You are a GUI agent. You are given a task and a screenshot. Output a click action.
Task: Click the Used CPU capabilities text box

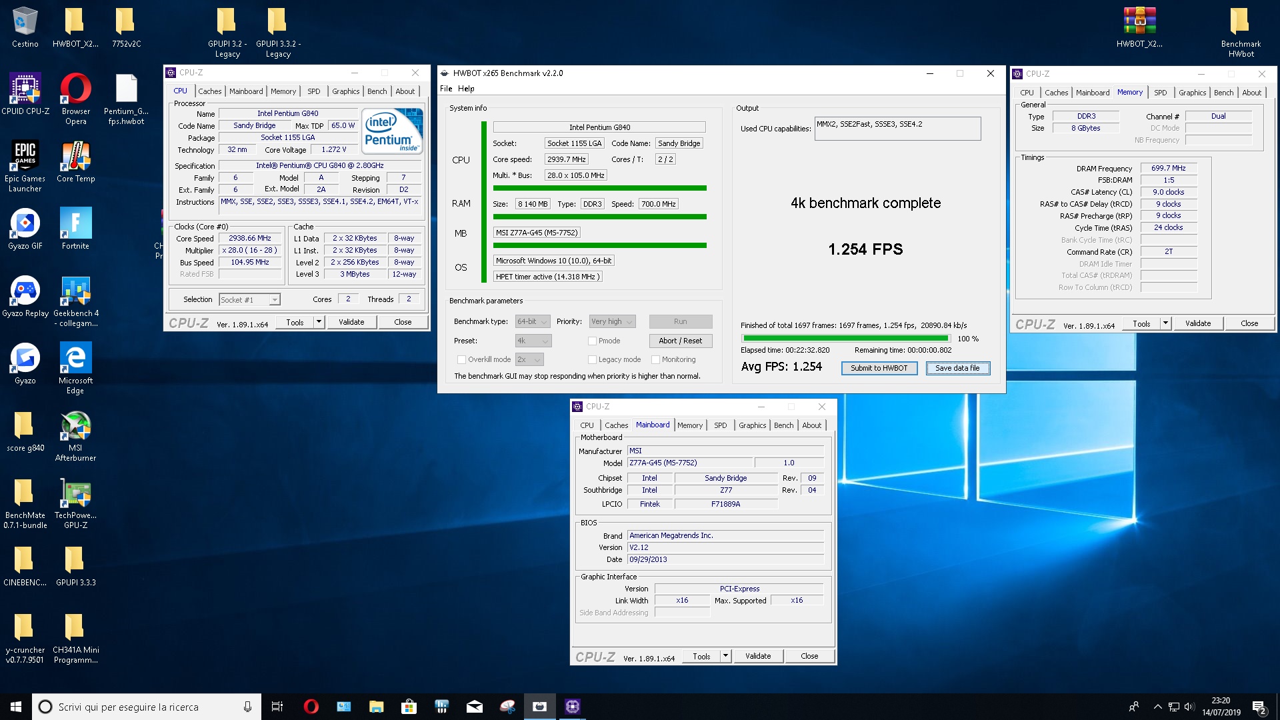pos(897,129)
